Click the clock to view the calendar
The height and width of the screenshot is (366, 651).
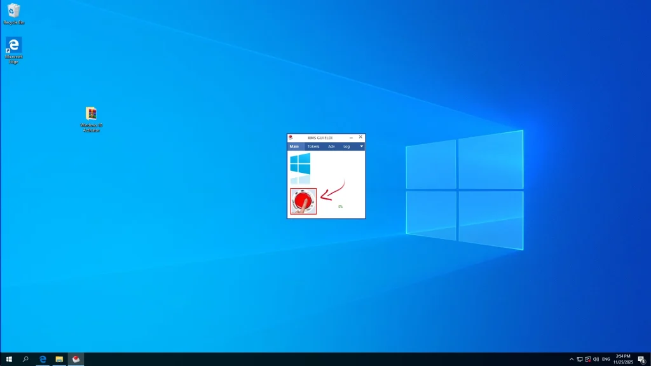click(622, 358)
